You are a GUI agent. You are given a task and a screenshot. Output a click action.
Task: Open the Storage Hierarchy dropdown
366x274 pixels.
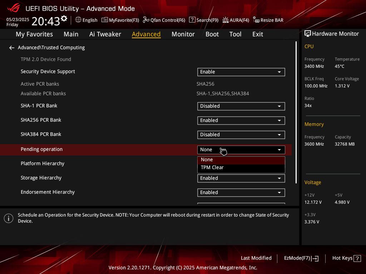tap(241, 178)
